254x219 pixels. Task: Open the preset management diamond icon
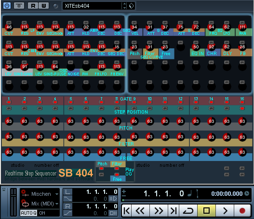[x=131, y=6]
